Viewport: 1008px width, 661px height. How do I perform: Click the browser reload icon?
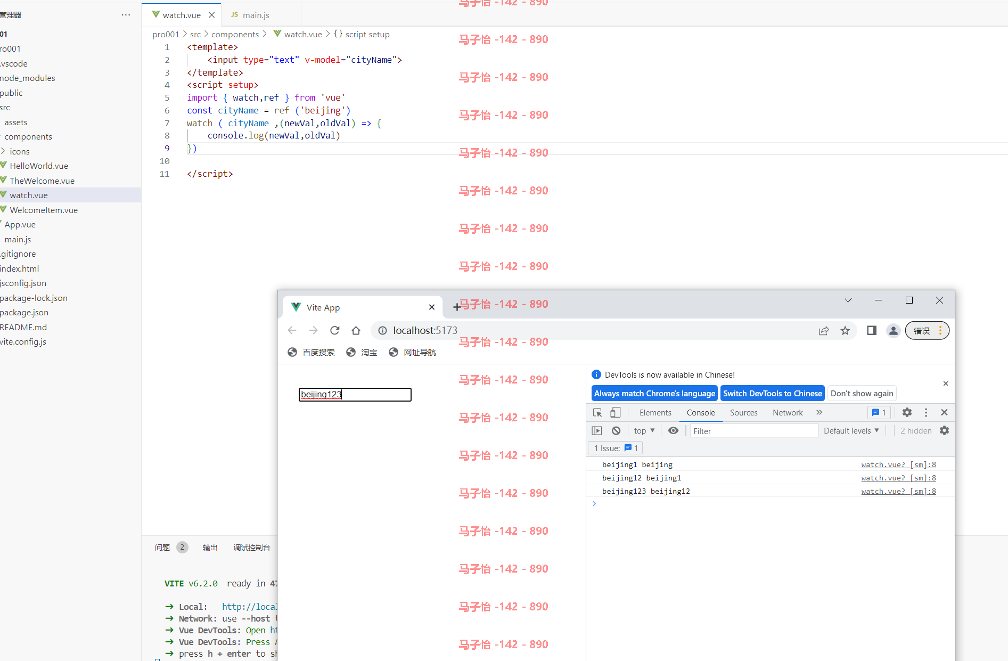[334, 331]
